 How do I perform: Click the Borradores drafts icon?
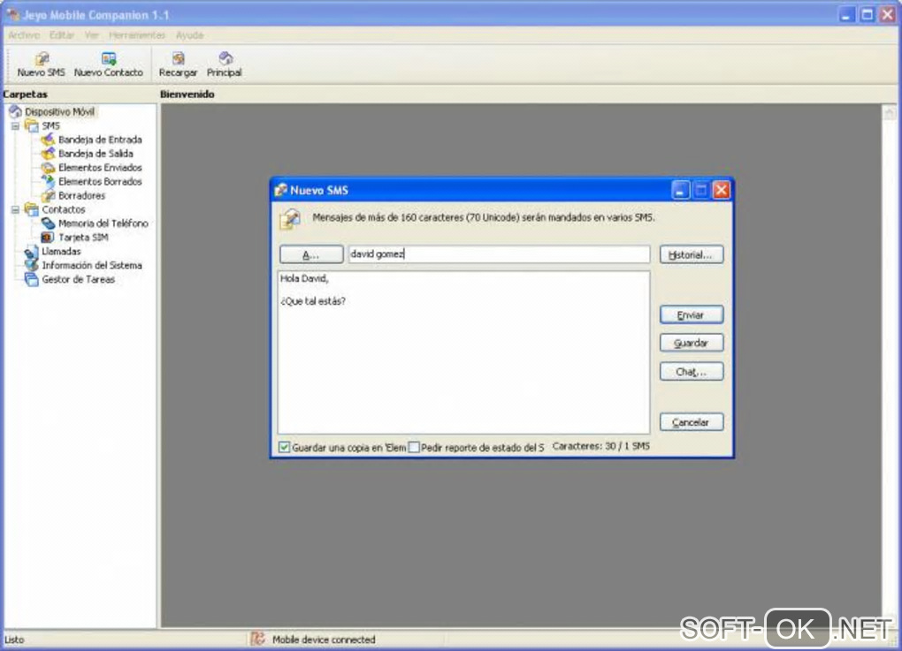49,196
